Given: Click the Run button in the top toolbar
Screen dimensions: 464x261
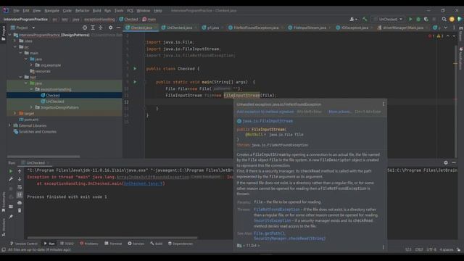Looking at the screenshot, I should (410, 20).
